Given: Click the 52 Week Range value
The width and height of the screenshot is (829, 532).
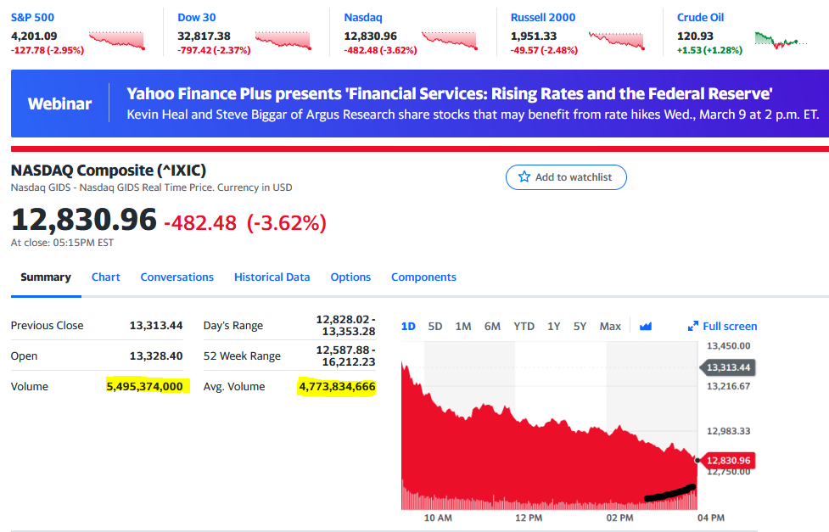Looking at the screenshot, I should 345,356.
